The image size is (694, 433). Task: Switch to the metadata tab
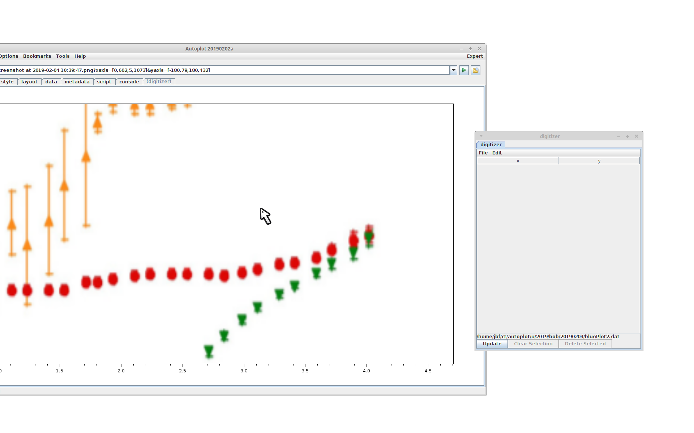77,82
